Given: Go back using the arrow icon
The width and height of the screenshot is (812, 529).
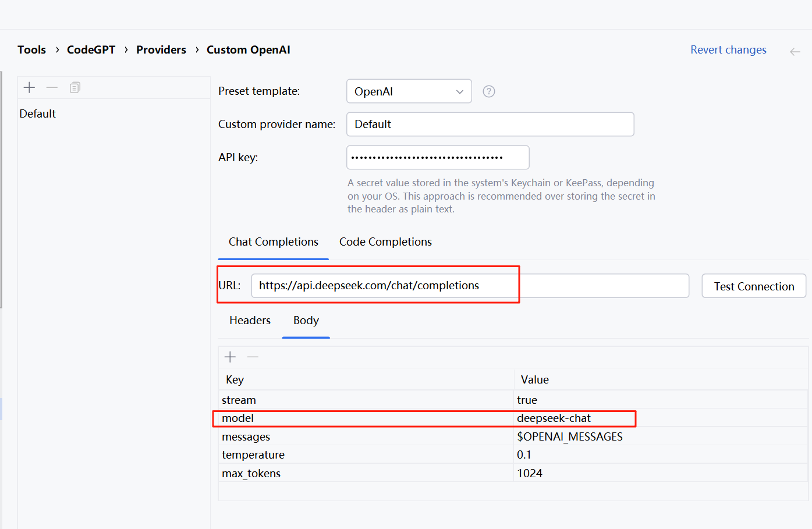Looking at the screenshot, I should coord(795,52).
